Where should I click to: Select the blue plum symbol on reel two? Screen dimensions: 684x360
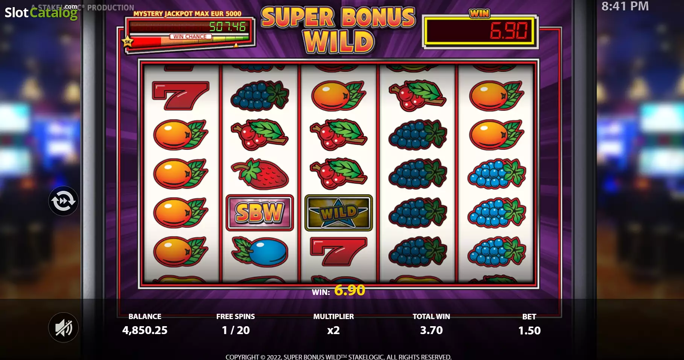click(x=260, y=252)
